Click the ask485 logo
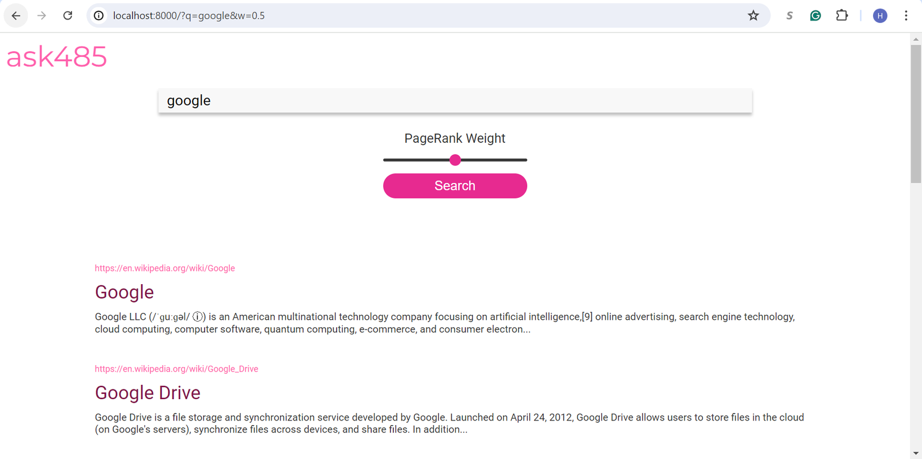Viewport: 922px width, 459px height. click(x=56, y=57)
